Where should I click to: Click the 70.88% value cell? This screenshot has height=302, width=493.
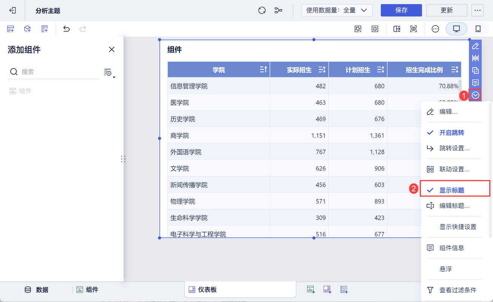click(424, 86)
